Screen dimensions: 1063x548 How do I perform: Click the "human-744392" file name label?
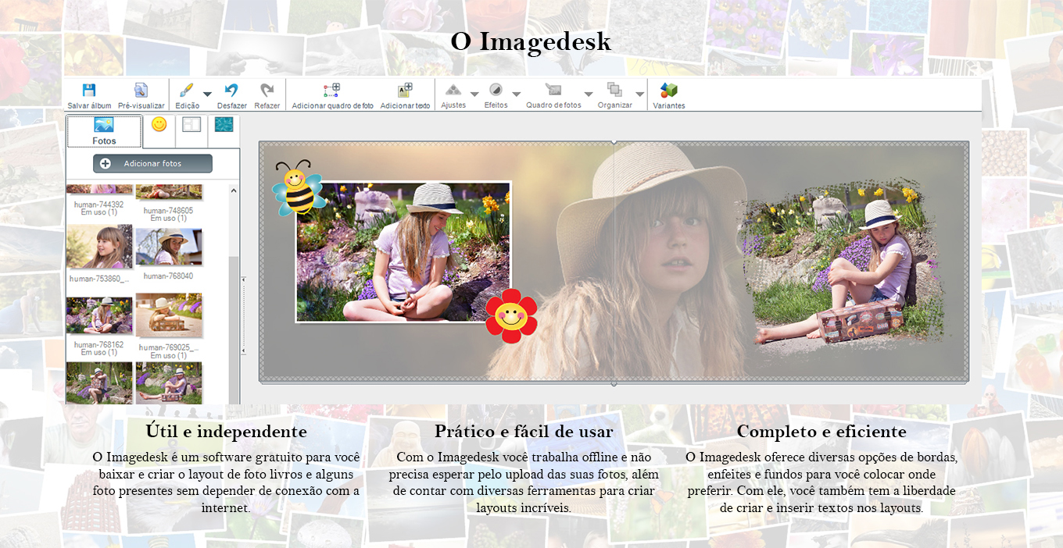[x=99, y=205]
